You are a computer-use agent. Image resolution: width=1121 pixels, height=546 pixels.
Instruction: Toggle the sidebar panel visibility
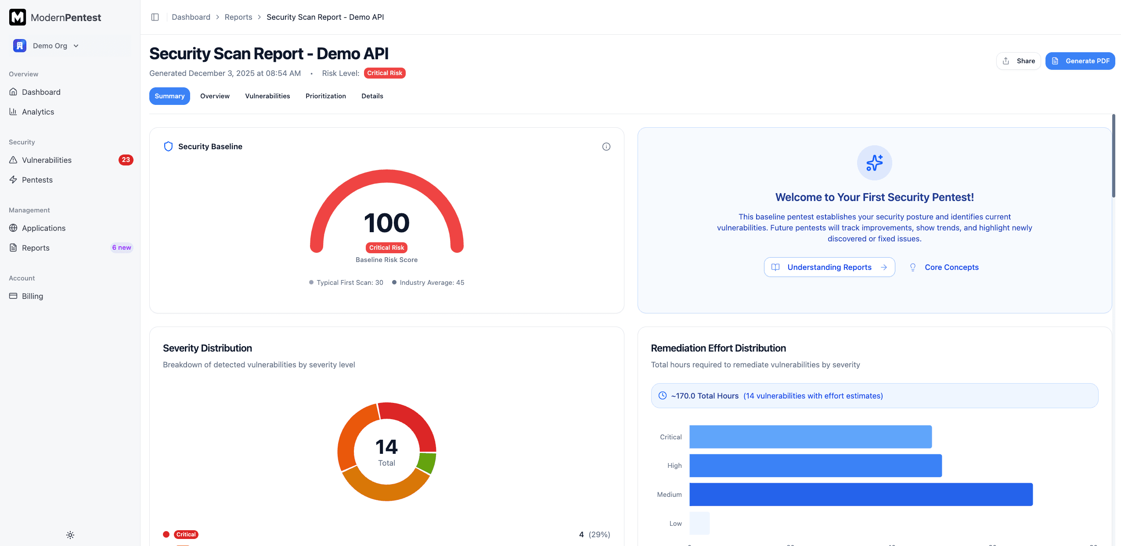coord(155,17)
